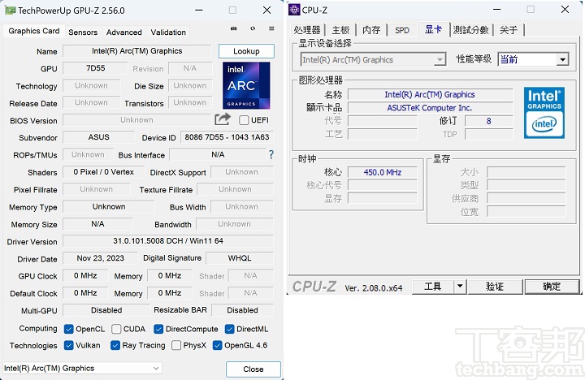This screenshot has width=585, height=380.
Task: Minimize the GPU-Z window
Action: click(x=199, y=10)
